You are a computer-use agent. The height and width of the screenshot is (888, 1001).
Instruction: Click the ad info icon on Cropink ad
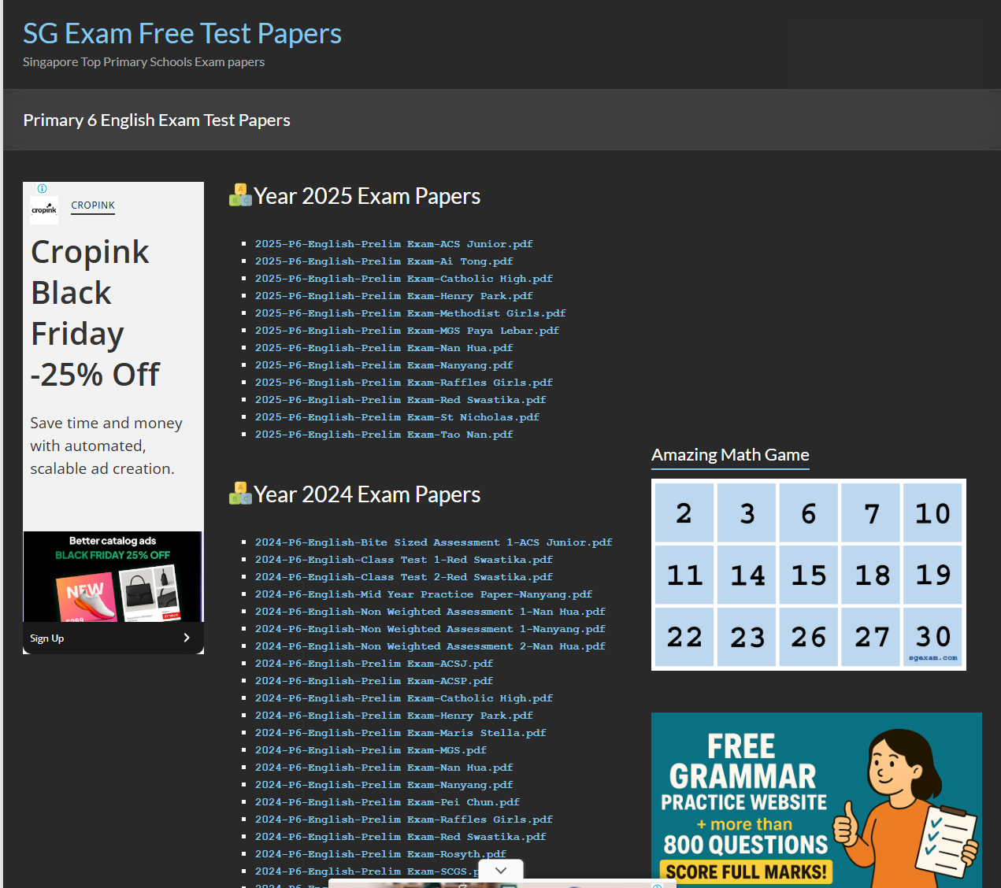43,188
